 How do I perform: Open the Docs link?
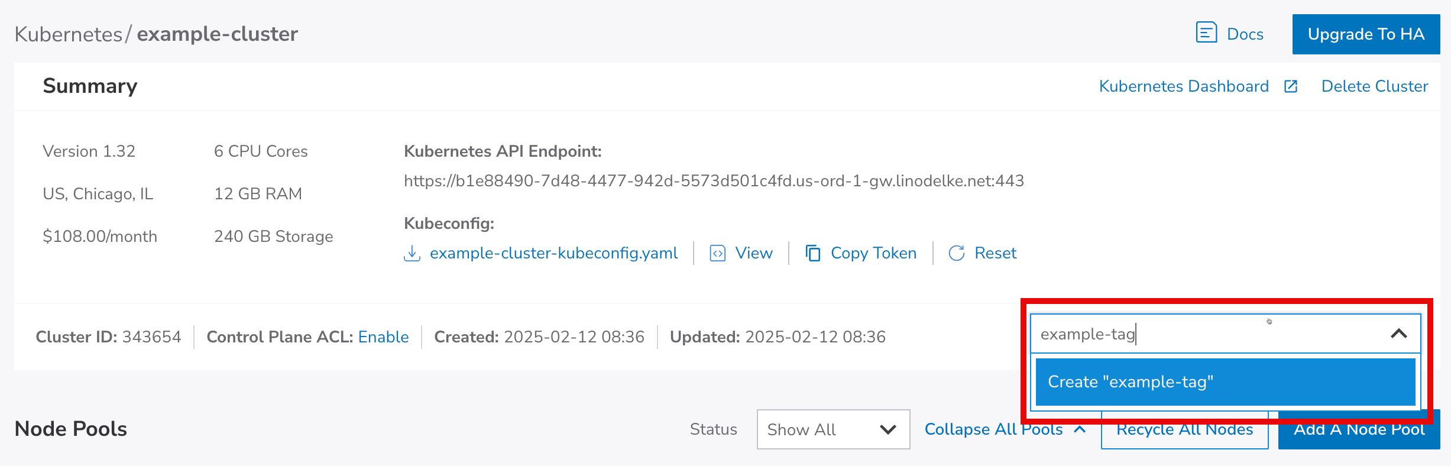1245,34
